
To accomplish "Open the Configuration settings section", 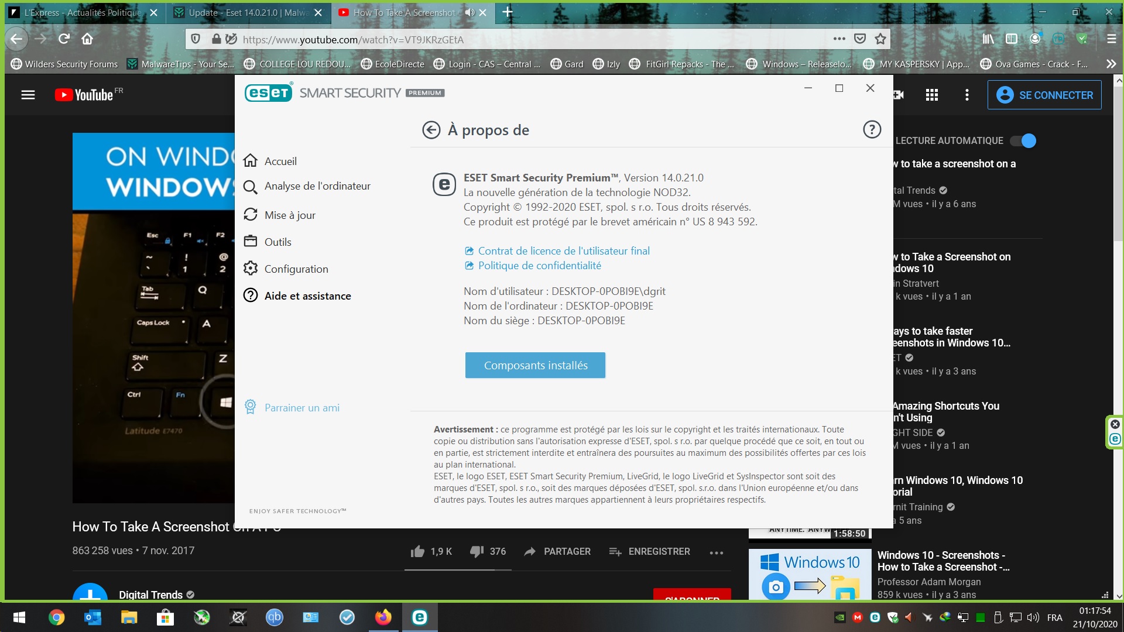I will 296,269.
